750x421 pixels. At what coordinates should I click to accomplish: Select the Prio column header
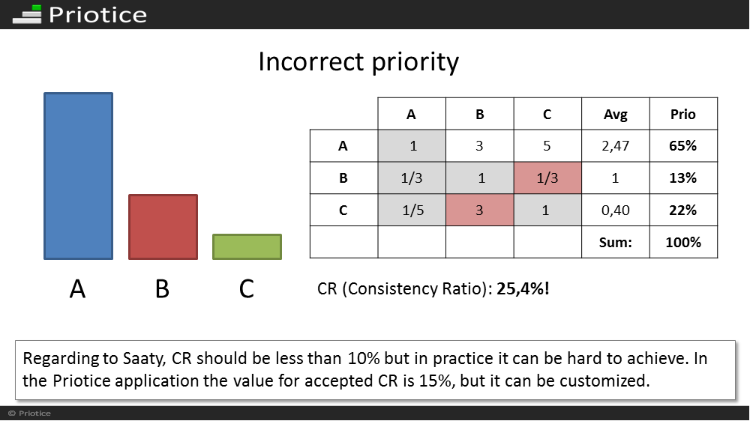pyautogui.click(x=683, y=114)
